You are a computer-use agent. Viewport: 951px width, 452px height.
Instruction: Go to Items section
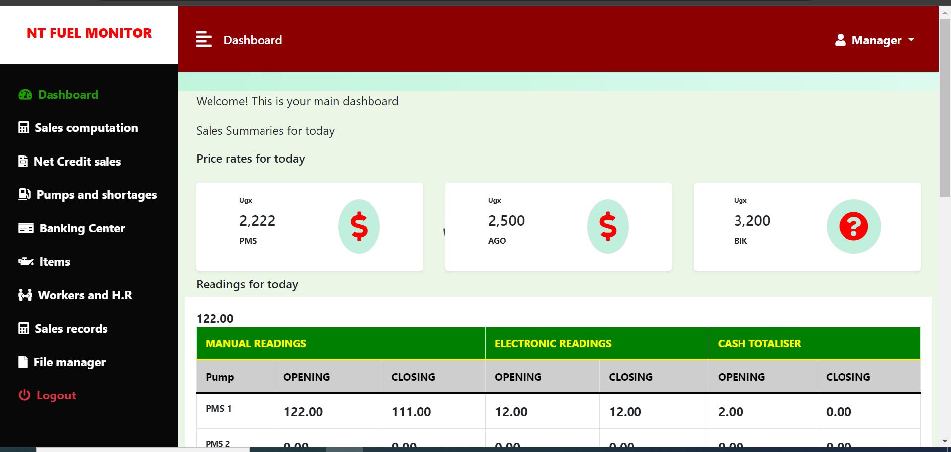54,262
